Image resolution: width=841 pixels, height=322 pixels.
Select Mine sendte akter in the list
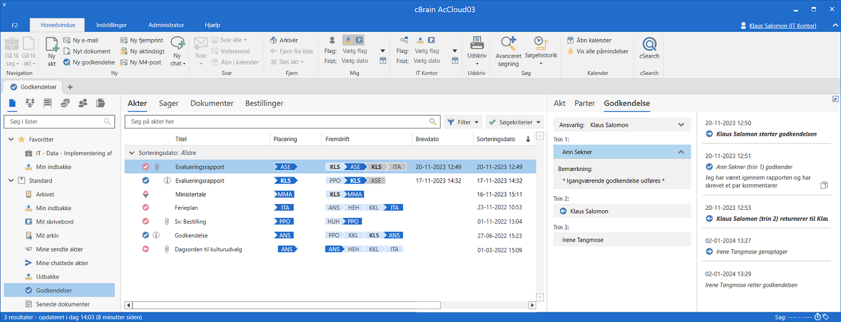point(59,249)
